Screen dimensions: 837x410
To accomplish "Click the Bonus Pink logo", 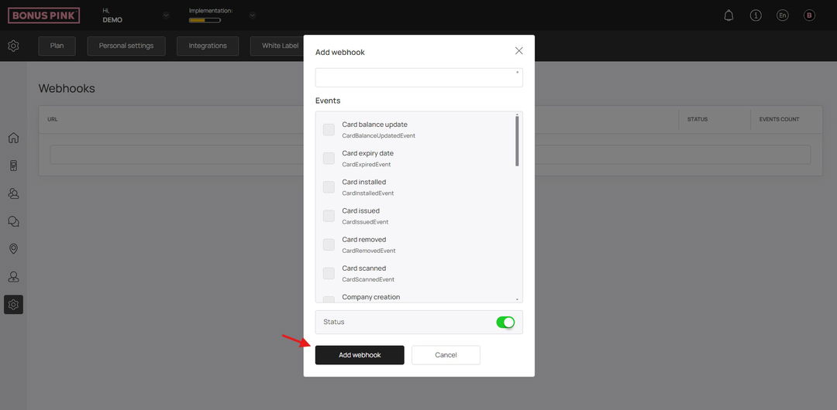I will (x=43, y=15).
